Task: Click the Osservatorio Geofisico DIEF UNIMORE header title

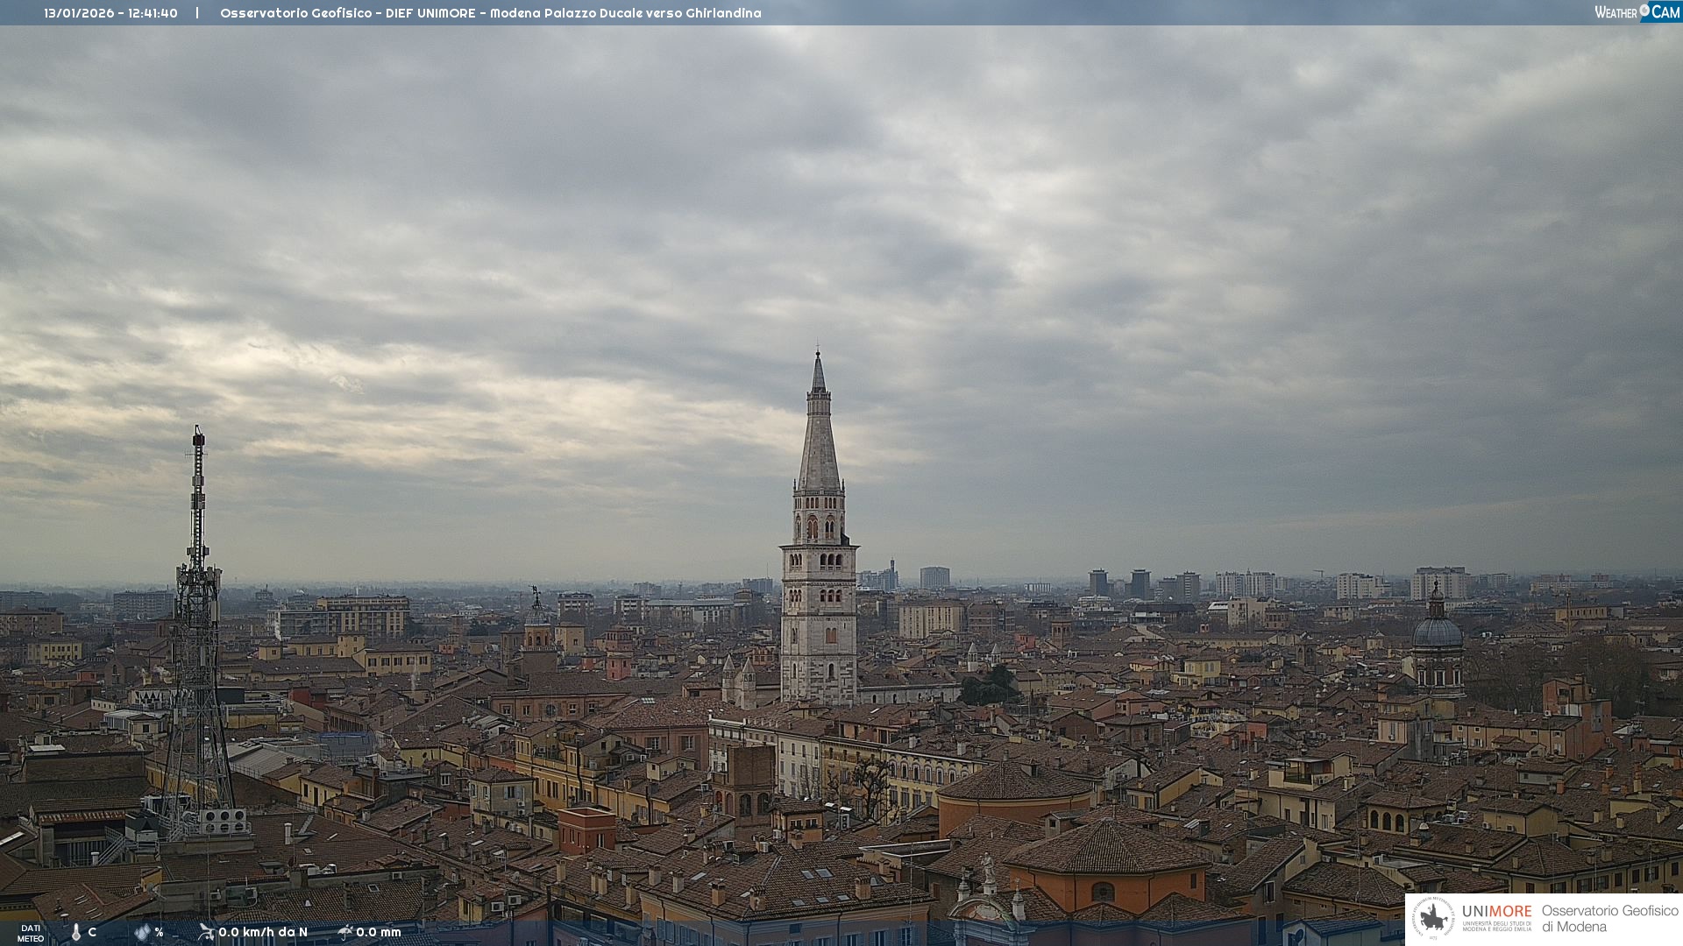Action: pos(490,13)
